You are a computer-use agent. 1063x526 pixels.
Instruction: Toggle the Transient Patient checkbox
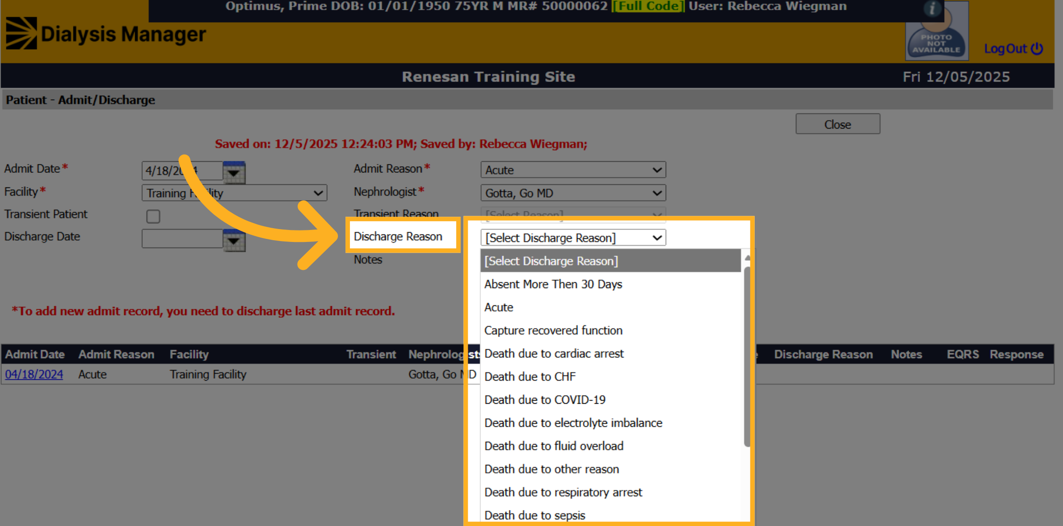[x=153, y=216]
